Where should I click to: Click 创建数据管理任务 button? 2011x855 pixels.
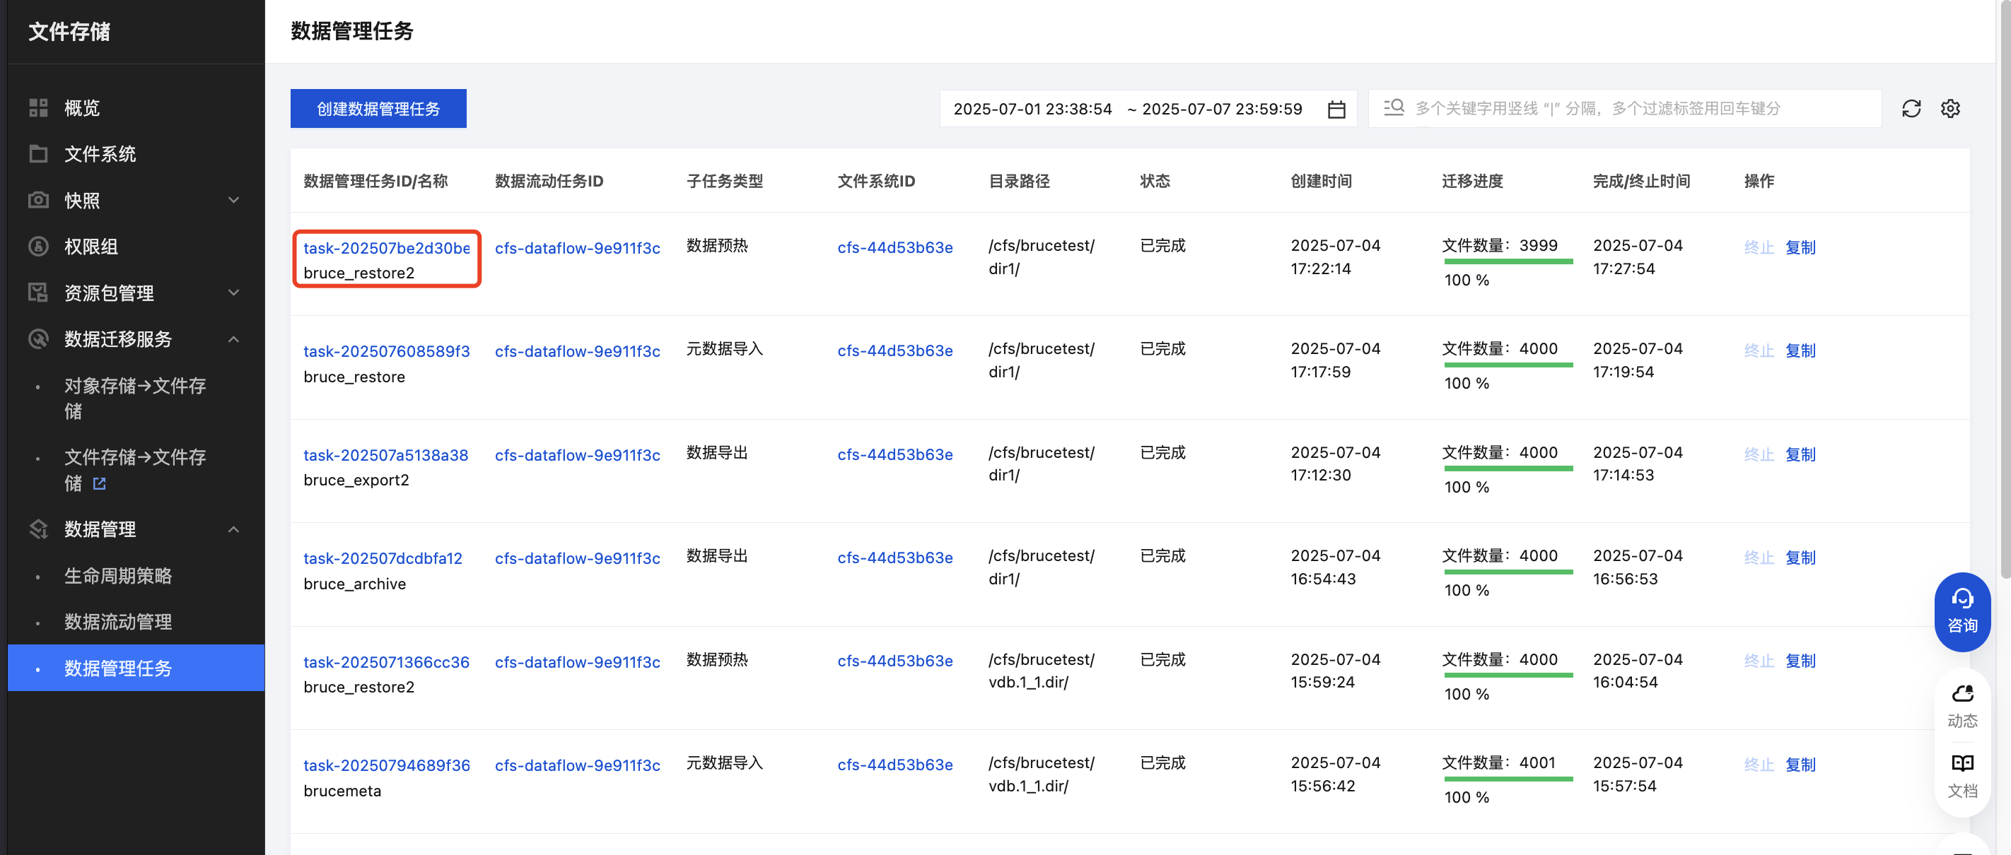(x=378, y=108)
